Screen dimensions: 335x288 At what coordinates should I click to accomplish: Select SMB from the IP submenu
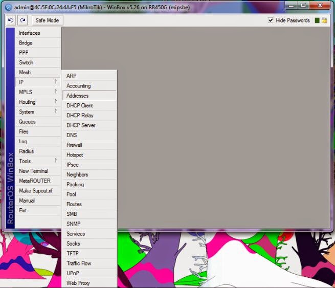(90, 214)
